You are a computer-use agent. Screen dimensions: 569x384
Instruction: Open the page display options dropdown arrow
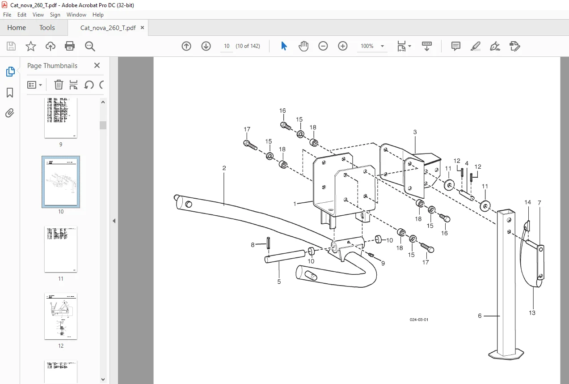[410, 46]
